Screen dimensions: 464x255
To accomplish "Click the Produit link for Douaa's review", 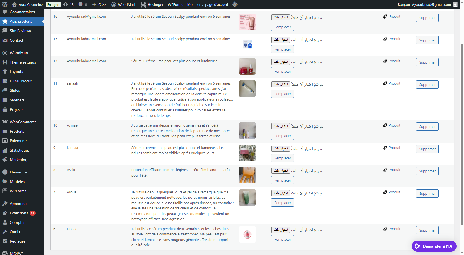I will pos(394,229).
